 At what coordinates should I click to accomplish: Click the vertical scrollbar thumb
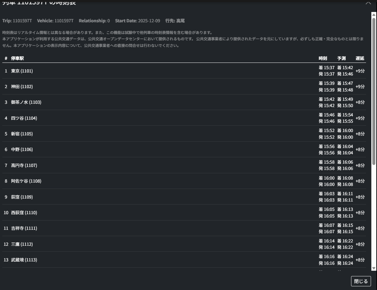[374, 90]
